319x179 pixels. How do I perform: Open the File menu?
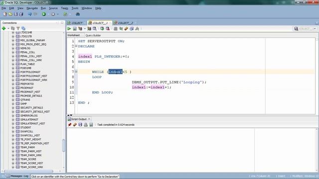click(x=3, y=8)
